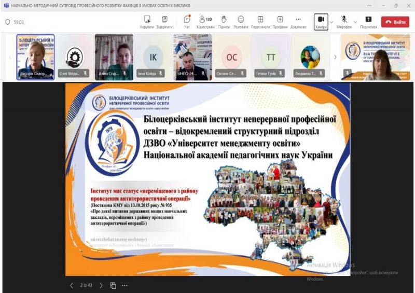Open the slide options three-dot menu
415x293 pixels.
coord(125,285)
